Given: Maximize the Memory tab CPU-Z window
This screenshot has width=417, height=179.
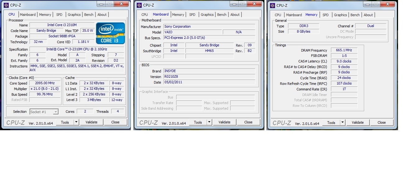Looking at the screenshot, I should click(376, 4).
